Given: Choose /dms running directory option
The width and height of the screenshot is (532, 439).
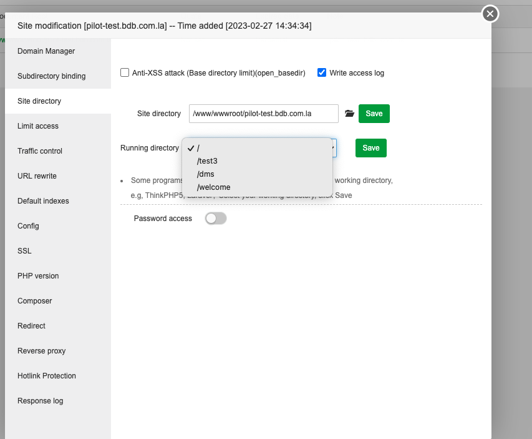Looking at the screenshot, I should (206, 174).
